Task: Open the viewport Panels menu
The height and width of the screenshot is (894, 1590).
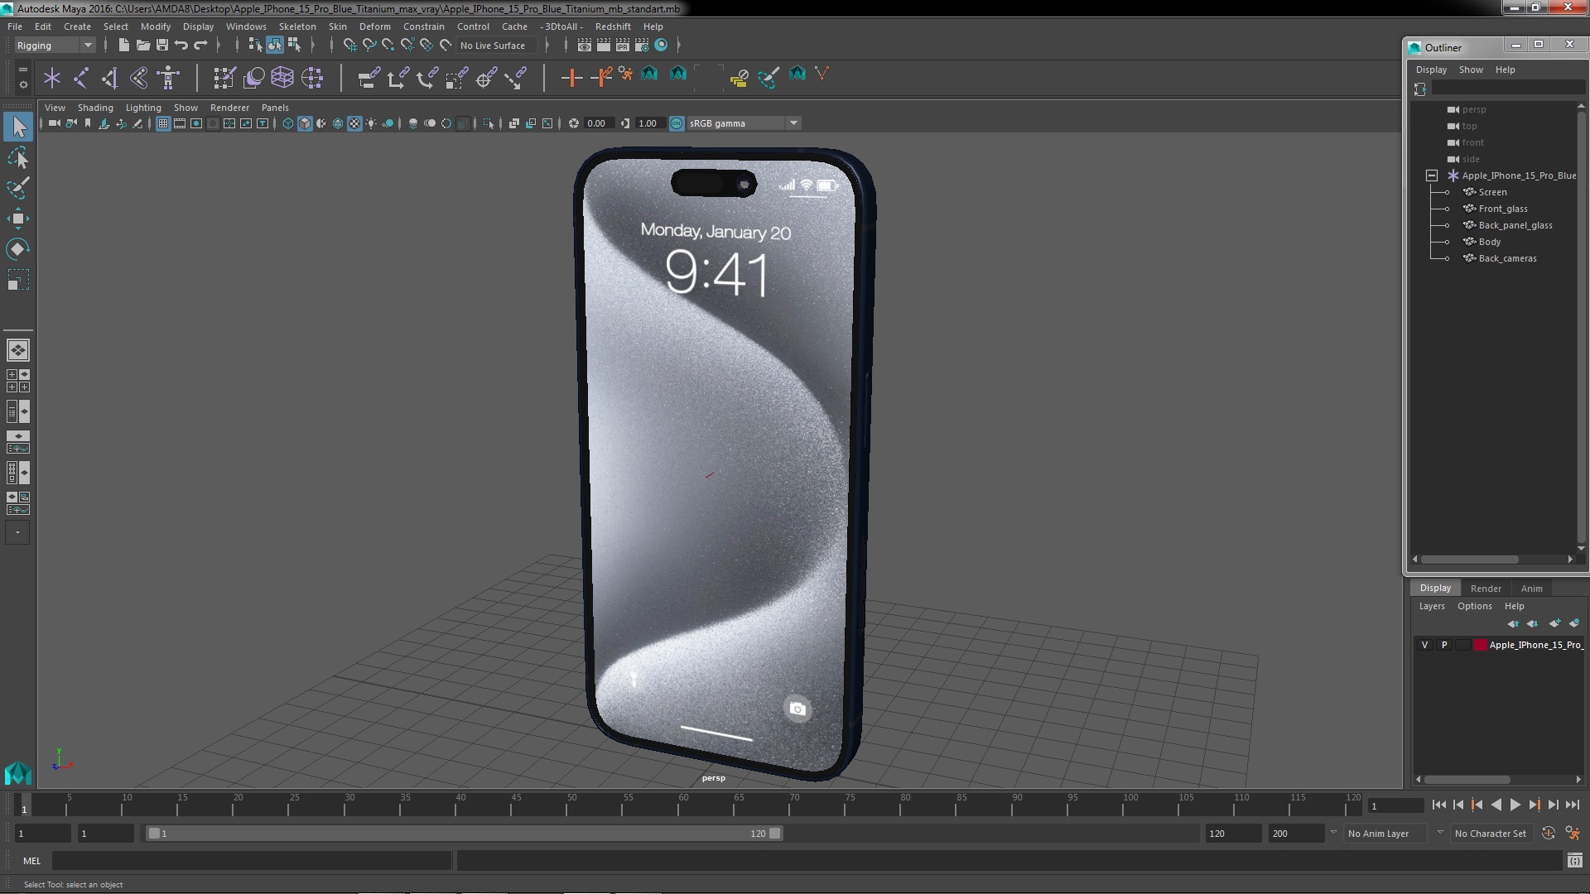Action: coord(275,108)
